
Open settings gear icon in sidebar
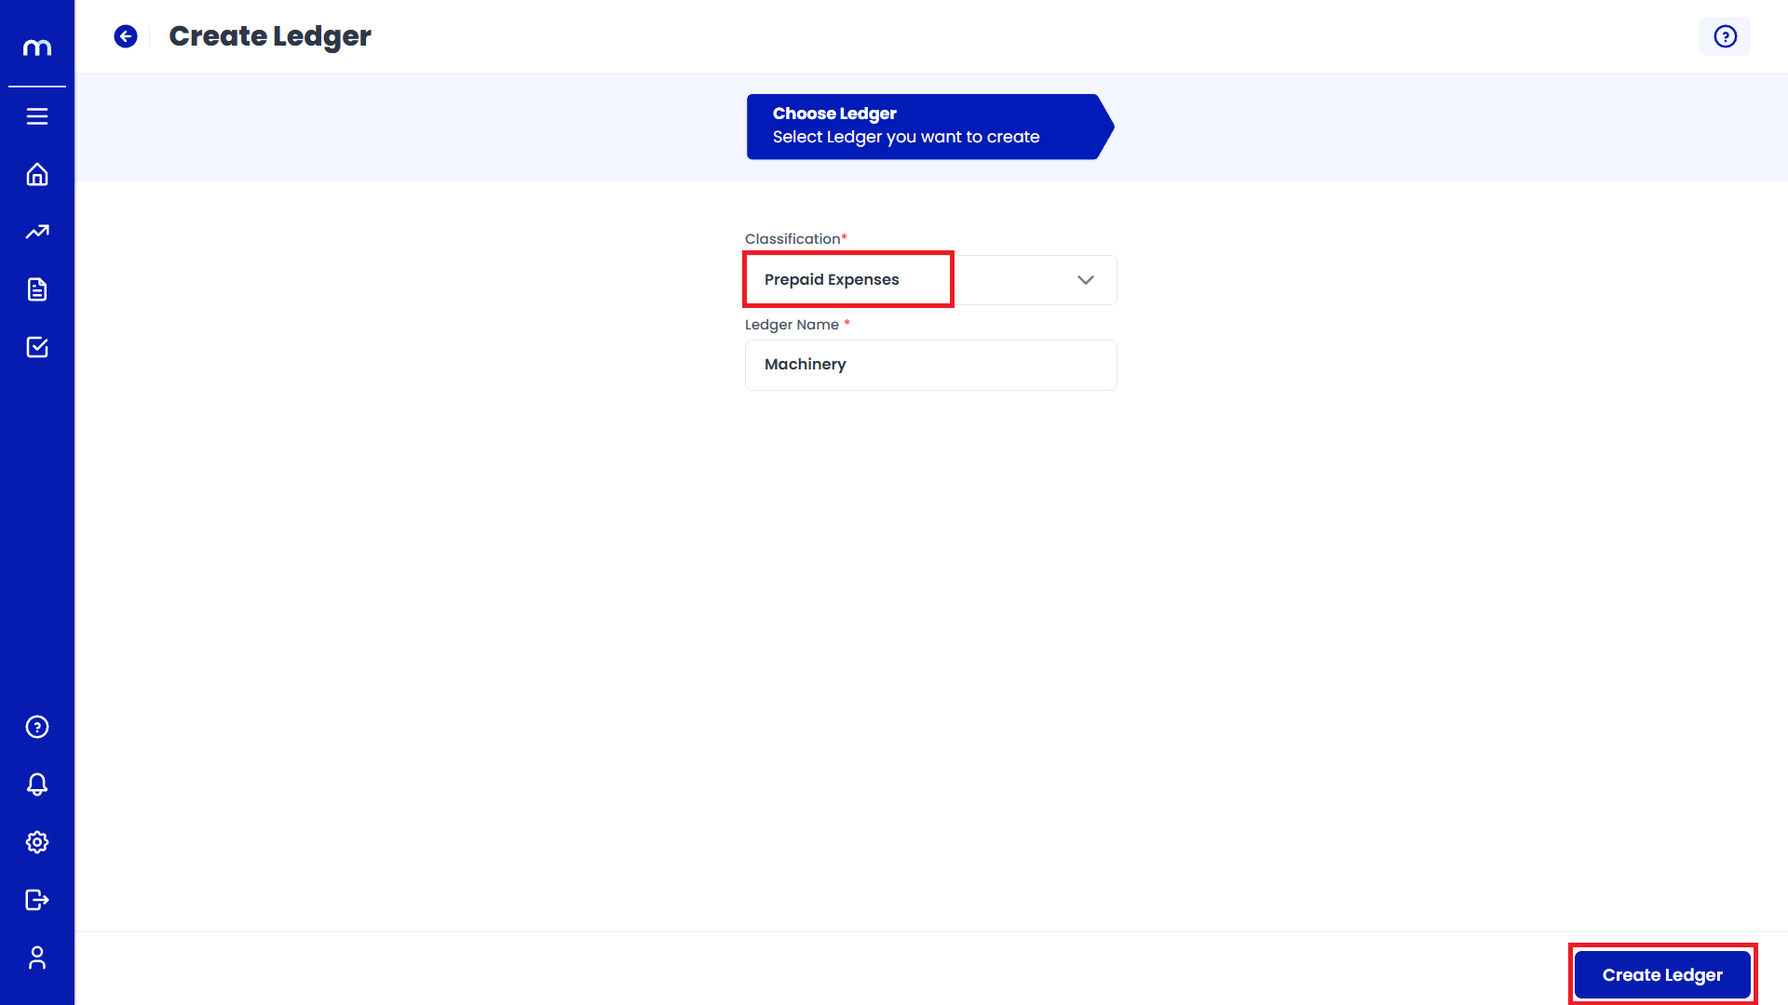pos(37,842)
